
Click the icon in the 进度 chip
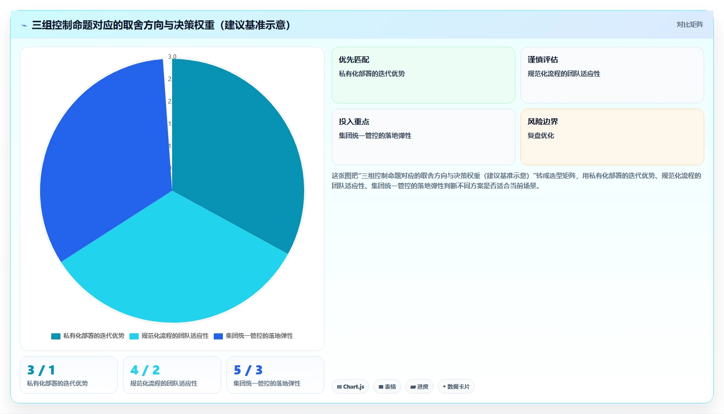pyautogui.click(x=413, y=387)
